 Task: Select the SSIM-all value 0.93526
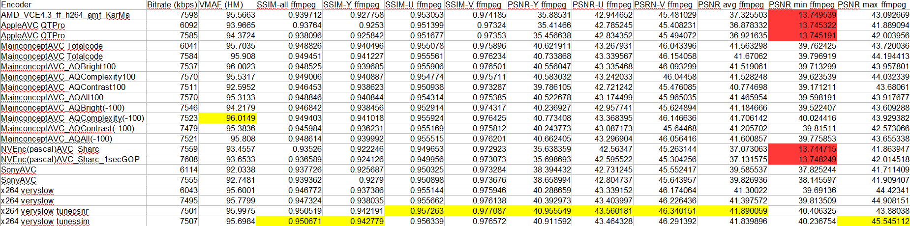289,149
